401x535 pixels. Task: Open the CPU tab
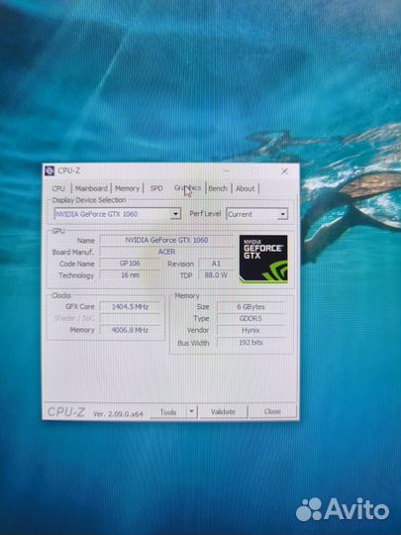tap(58, 188)
